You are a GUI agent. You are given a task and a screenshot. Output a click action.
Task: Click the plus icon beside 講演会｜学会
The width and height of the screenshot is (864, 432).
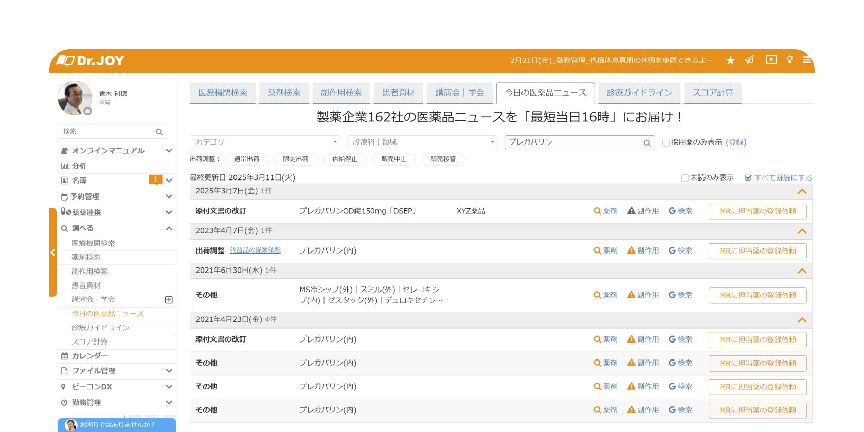point(169,300)
